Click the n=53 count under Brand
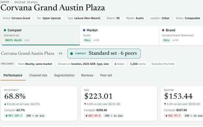This screenshot has width=203, height=127. pos(175,40)
